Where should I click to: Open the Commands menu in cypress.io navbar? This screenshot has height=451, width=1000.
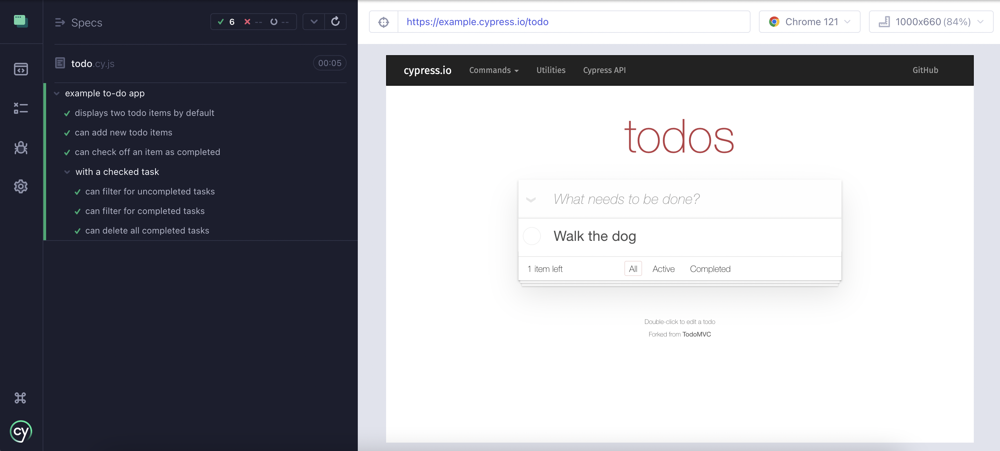(494, 70)
